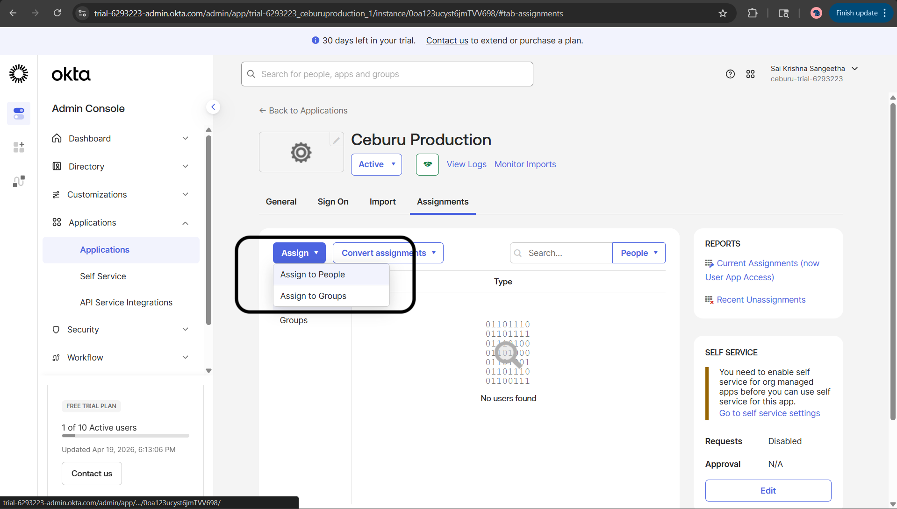
Task: Switch to the Import tab
Action: [x=382, y=202]
